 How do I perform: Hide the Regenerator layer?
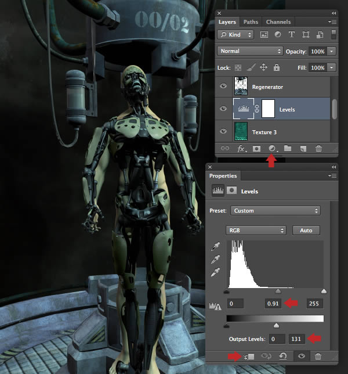click(223, 86)
